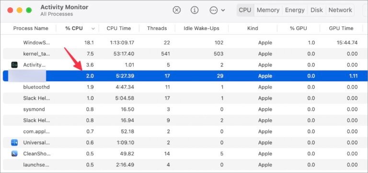Click the Activity Monitor app icon in row
Image resolution: width=368 pixels, height=173 pixels.
[14, 65]
